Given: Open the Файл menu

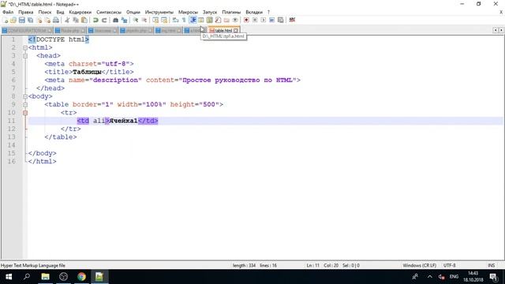Looking at the screenshot, I should coord(8,12).
